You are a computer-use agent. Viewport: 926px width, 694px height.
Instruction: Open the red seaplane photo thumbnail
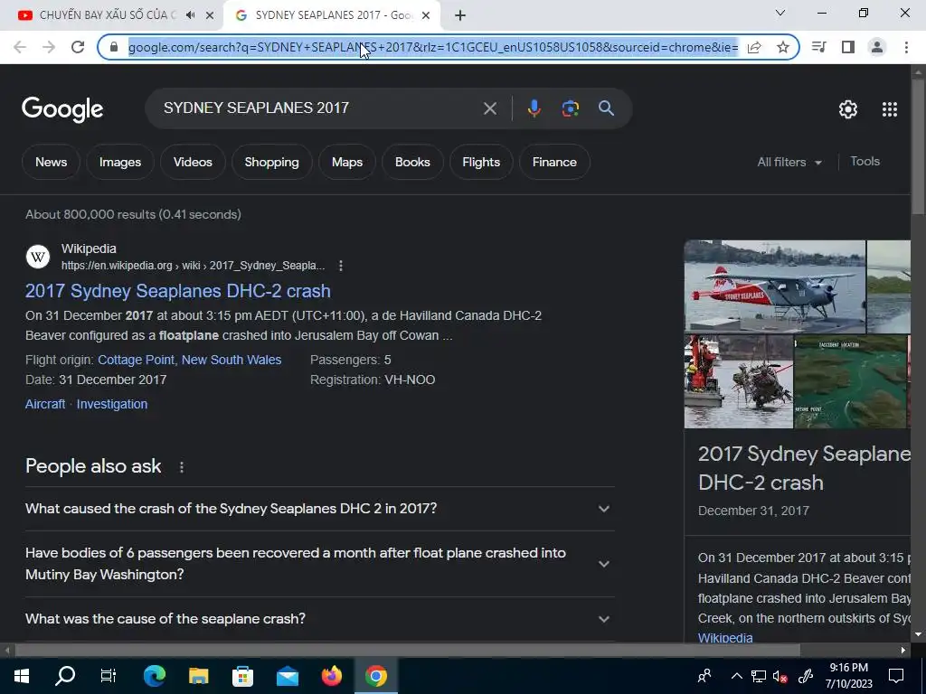775,286
